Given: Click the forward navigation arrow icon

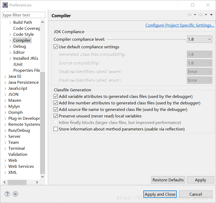Looking at the screenshot, I should 201,15.
